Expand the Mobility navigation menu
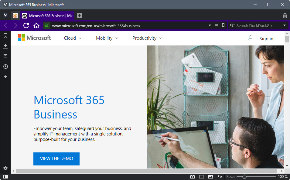The width and height of the screenshot is (290, 180). point(107,38)
